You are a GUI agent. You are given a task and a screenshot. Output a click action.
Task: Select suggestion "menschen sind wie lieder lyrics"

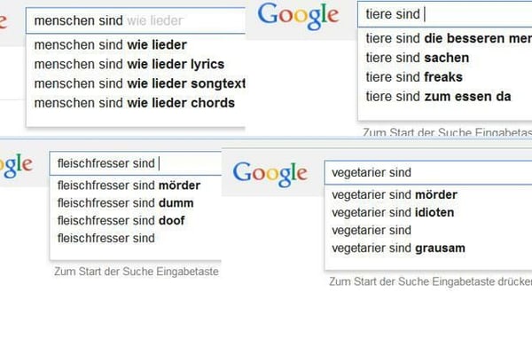[x=129, y=64]
